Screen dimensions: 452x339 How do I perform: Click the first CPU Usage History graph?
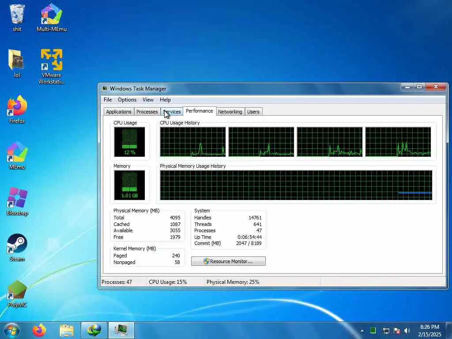193,142
